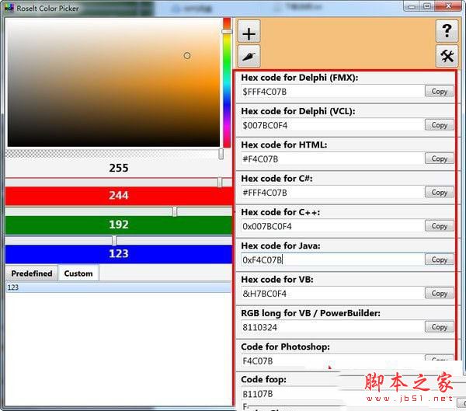The width and height of the screenshot is (466, 411).
Task: Click the Java field 0xF4C07B
Action: point(333,259)
